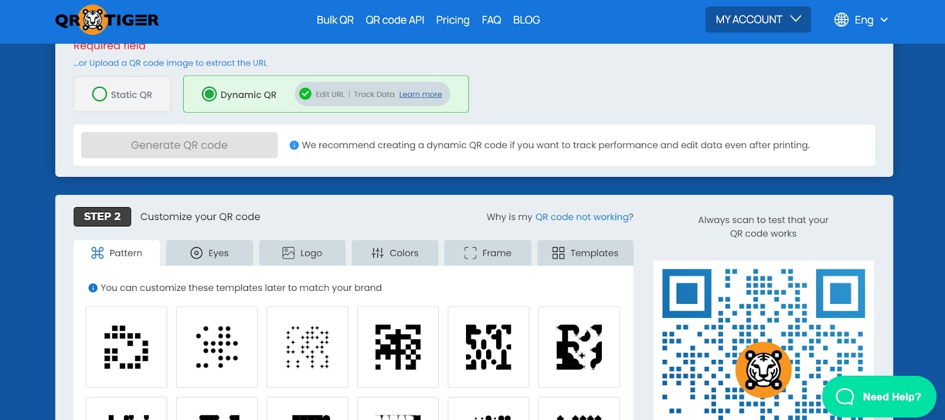Switch to the Eyes tab

tap(210, 253)
